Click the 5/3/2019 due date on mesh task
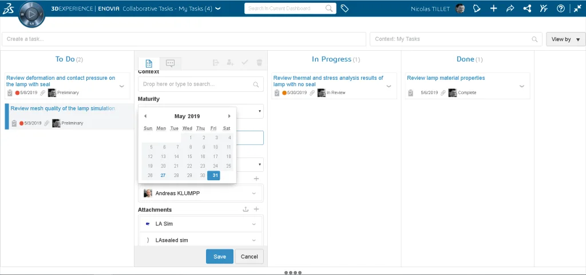Viewport: 586px width, 275px height. (x=33, y=123)
